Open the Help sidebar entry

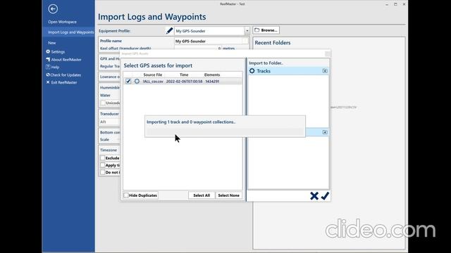55,67
